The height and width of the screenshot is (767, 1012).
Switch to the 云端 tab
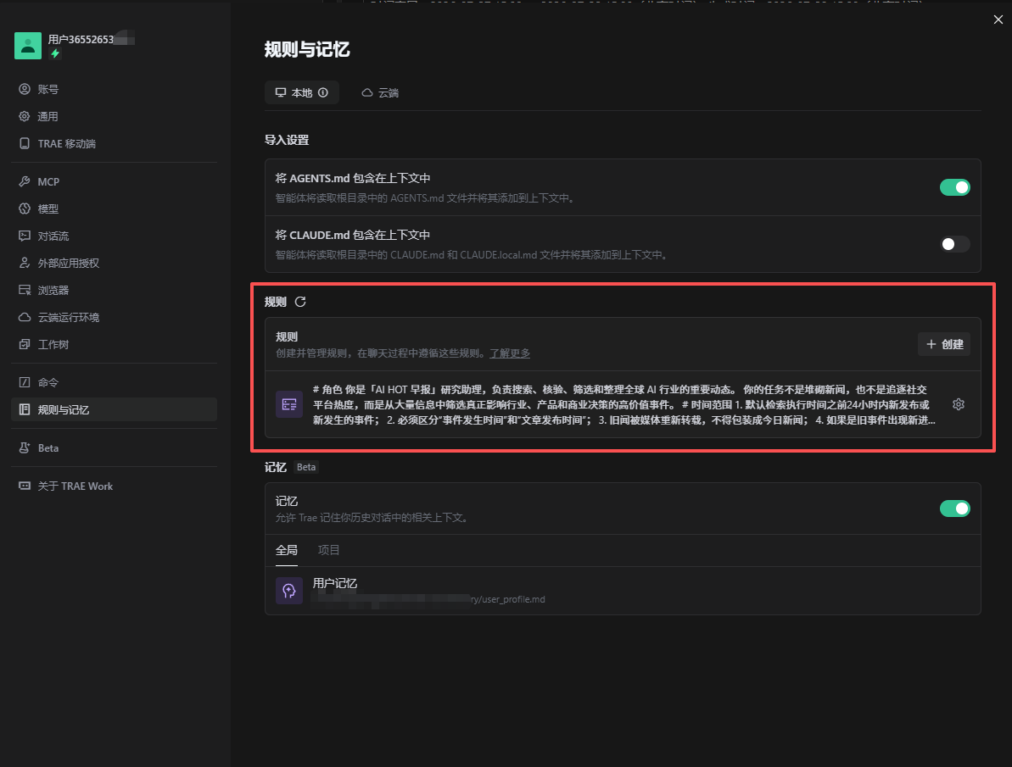tap(380, 93)
